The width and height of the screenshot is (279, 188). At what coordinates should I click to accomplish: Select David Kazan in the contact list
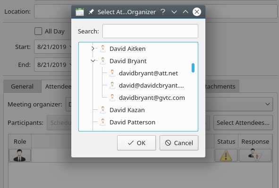127,110
